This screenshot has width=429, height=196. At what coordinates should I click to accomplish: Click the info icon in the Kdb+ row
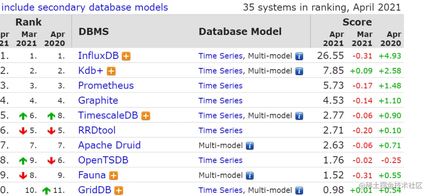tap(299, 71)
